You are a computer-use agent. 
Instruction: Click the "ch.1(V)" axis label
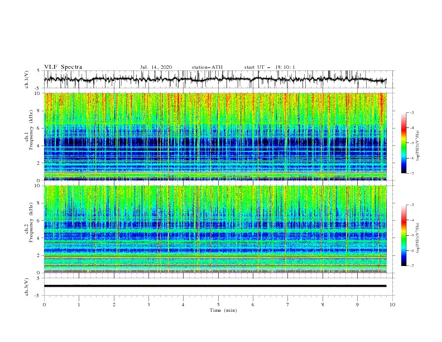(27, 79)
